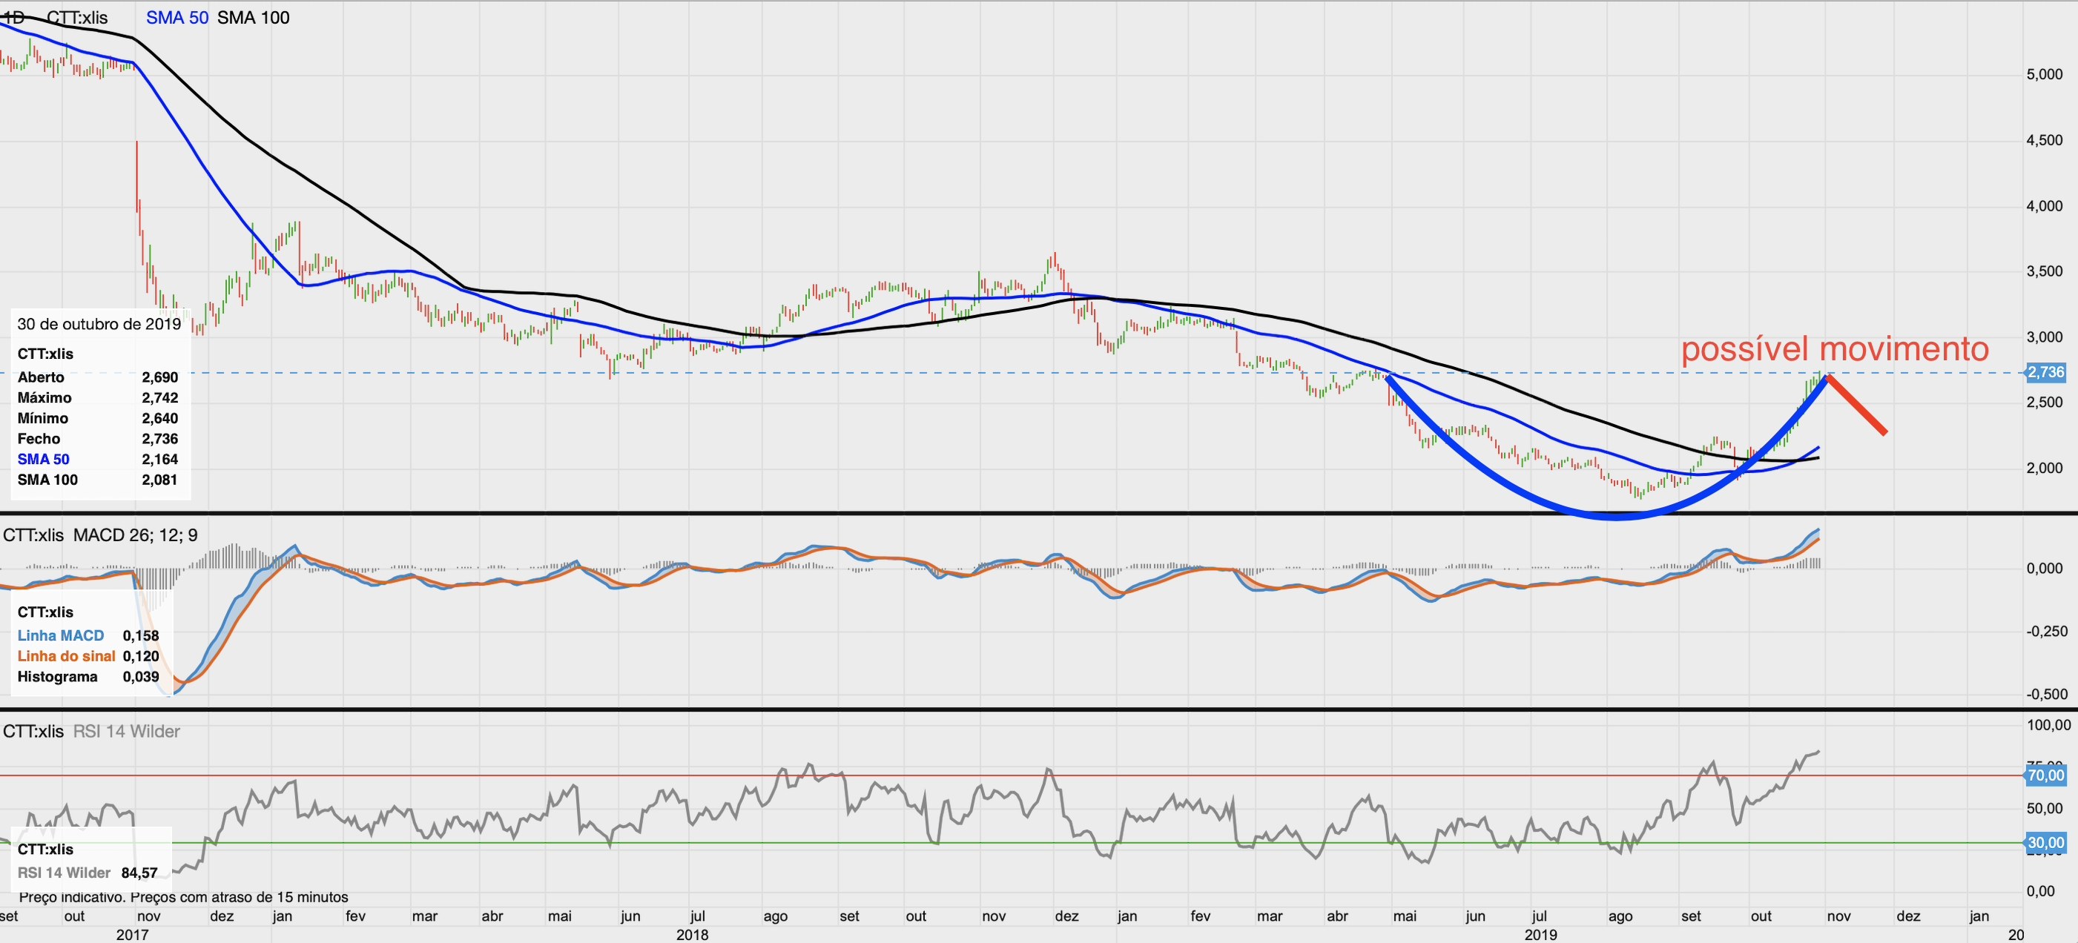Click the SMA 100 label in chart header
The height and width of the screenshot is (943, 2078).
point(254,18)
